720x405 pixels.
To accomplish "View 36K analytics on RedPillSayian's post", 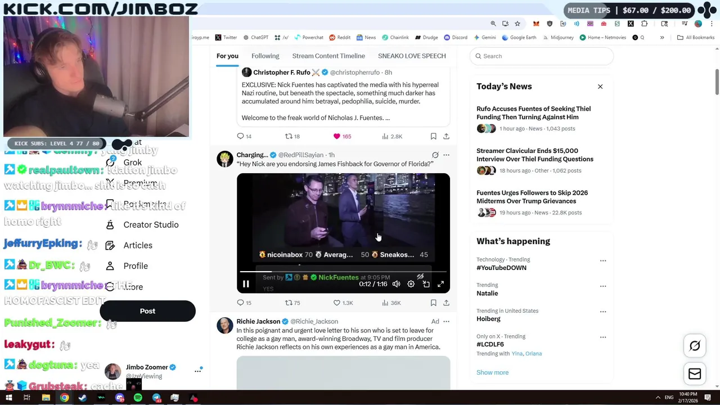I will pyautogui.click(x=391, y=303).
